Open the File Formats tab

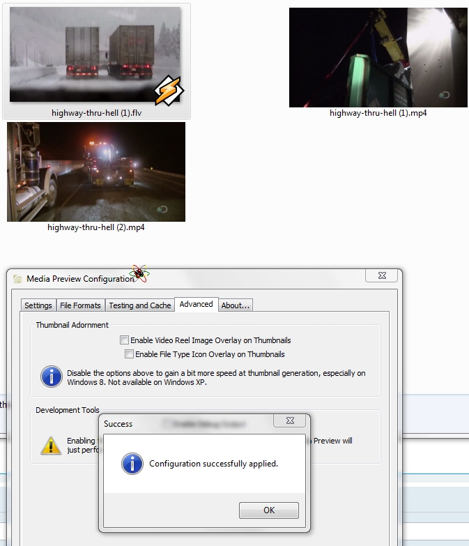pyautogui.click(x=81, y=305)
